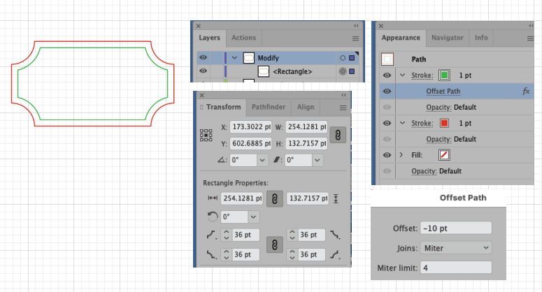Click the Rectangle sublayer target circle

343,71
